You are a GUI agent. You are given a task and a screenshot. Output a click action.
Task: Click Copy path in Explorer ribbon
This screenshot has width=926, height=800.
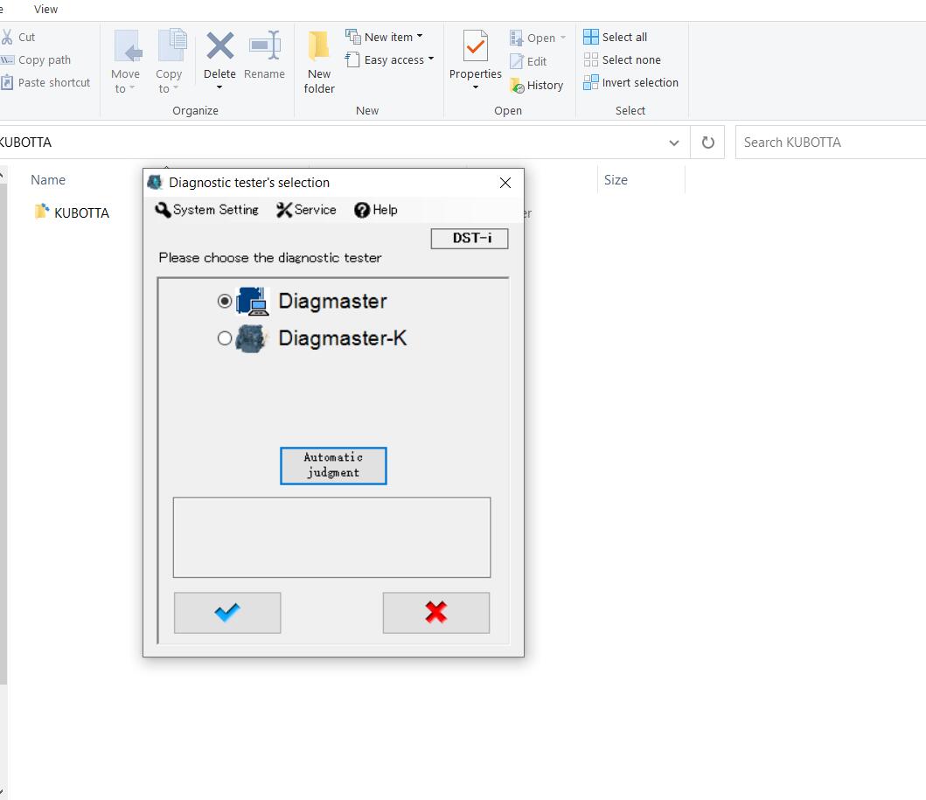38,59
